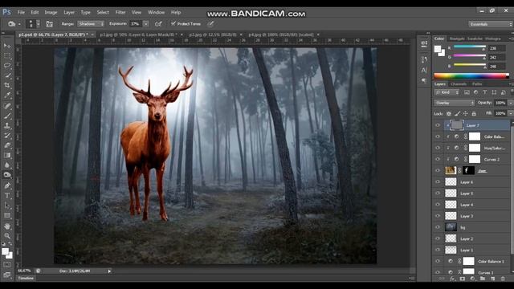Select the Hand tool

coord(7,226)
